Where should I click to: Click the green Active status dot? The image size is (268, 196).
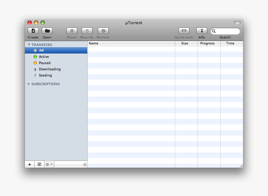click(35, 57)
